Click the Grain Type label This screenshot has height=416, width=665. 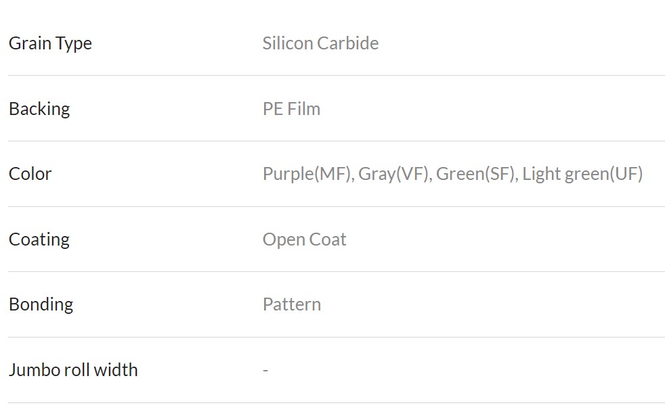point(50,44)
